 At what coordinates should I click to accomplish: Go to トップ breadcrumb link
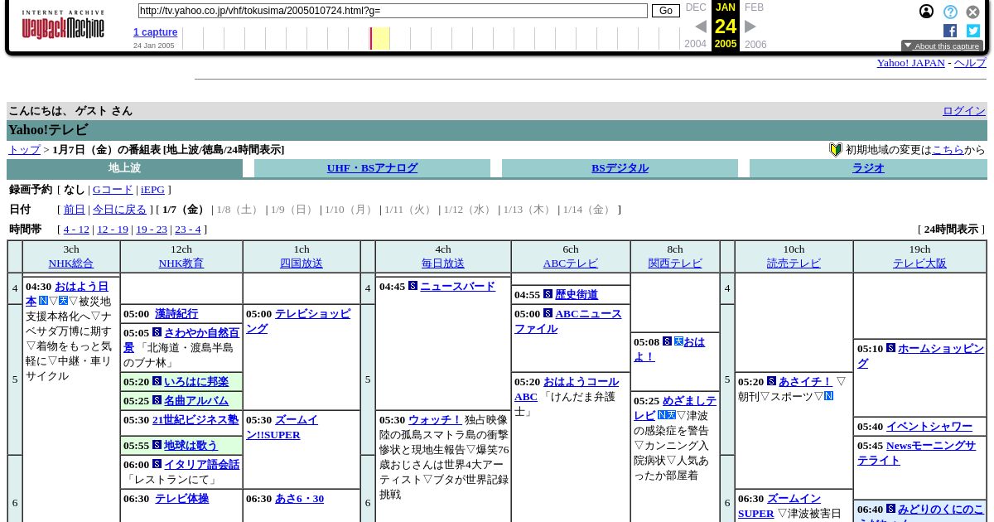24,150
